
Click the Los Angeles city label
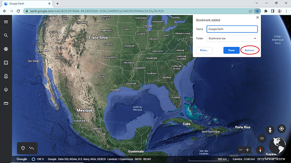tap(42, 51)
